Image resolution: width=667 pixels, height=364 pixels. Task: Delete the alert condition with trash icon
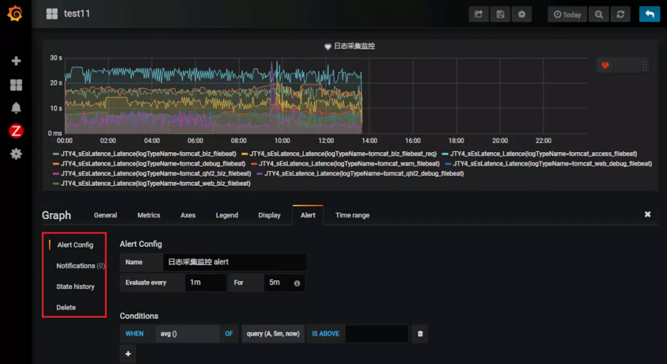click(420, 333)
